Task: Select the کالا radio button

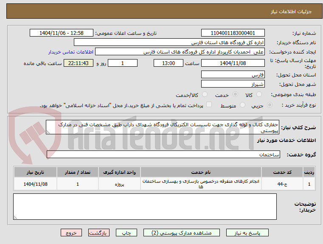Action: [x=259, y=94]
